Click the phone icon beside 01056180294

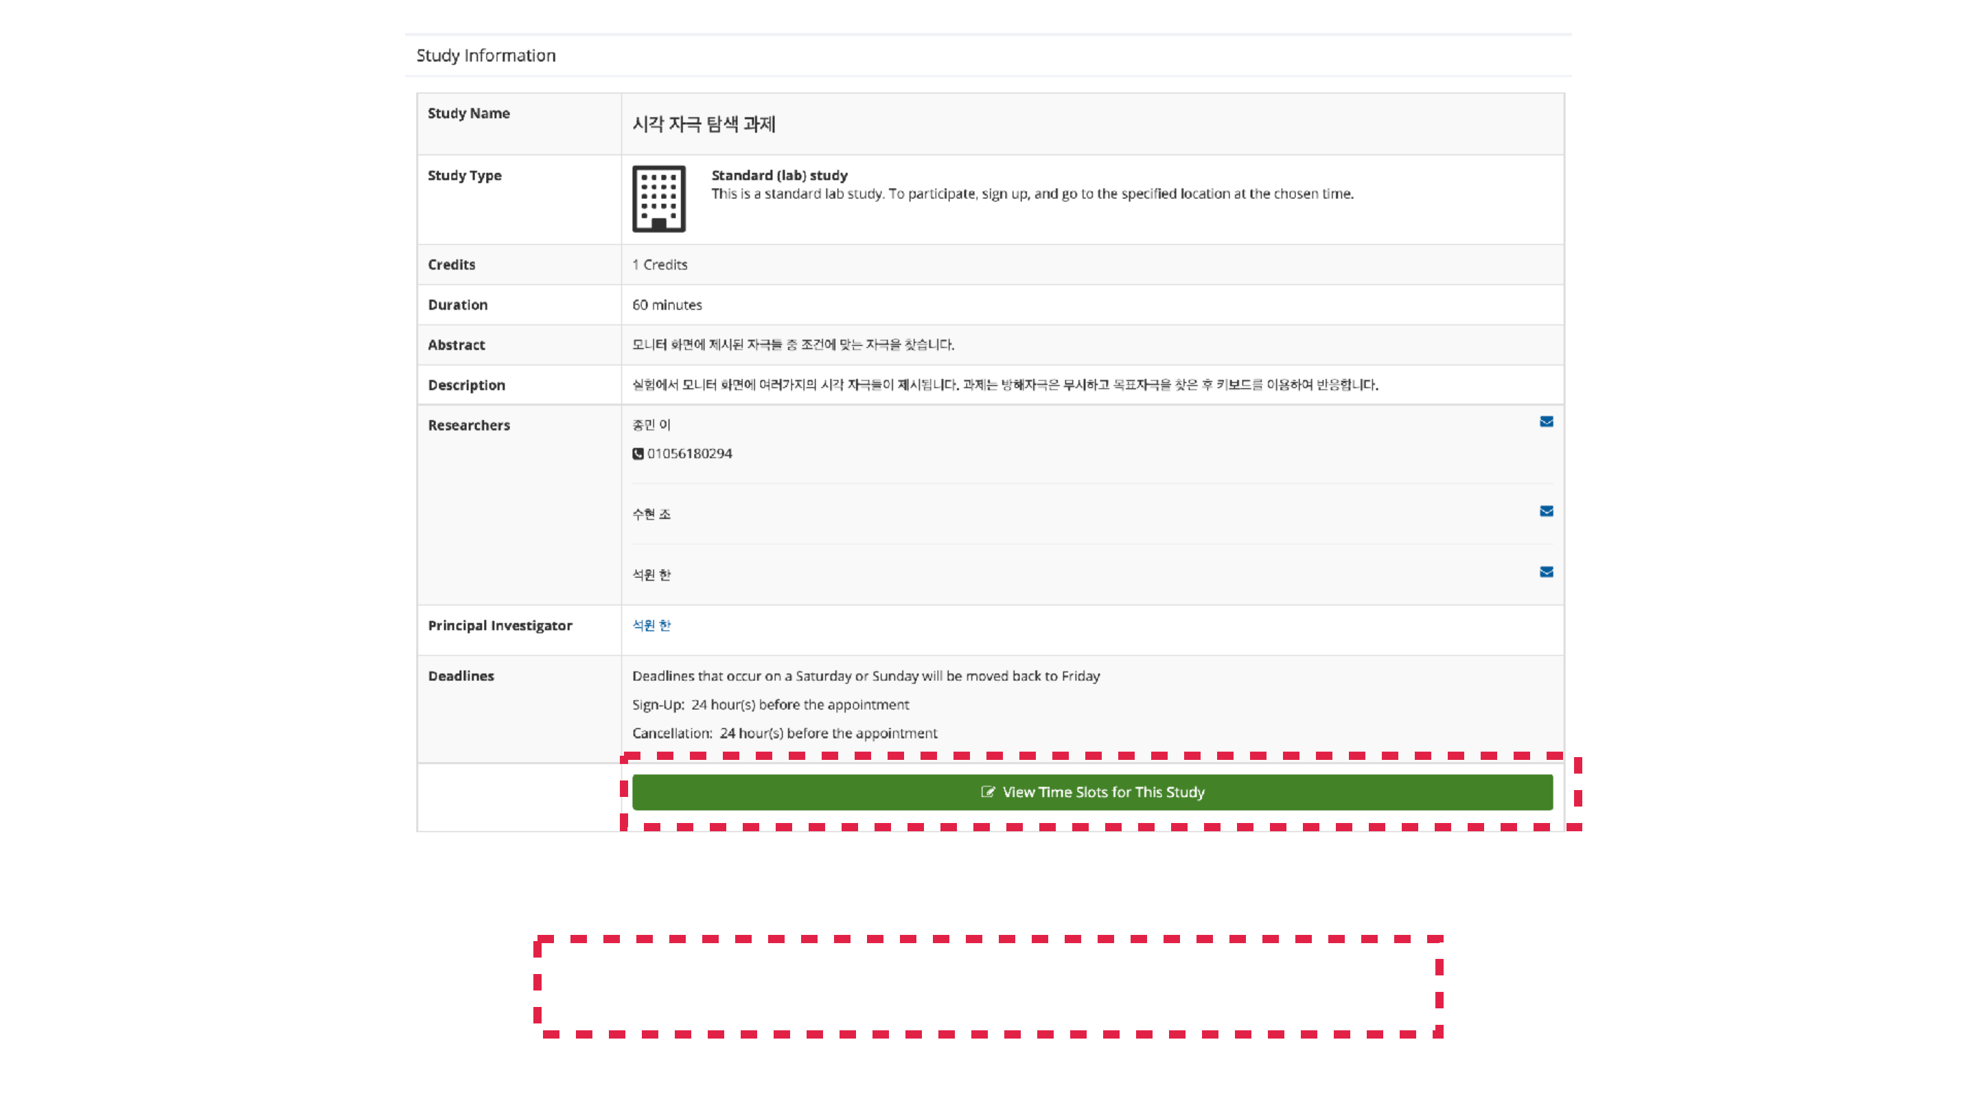pos(638,454)
